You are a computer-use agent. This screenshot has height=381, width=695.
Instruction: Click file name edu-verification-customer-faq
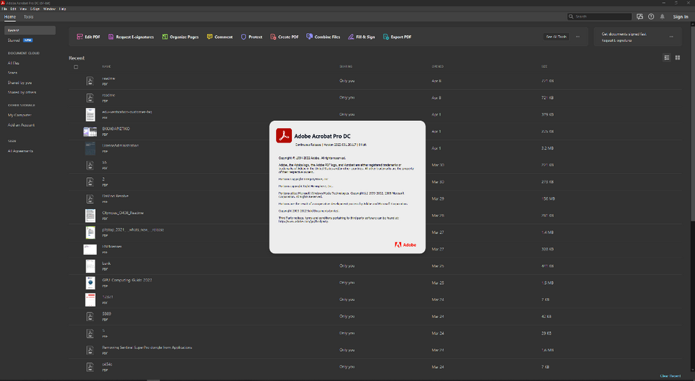(x=127, y=112)
